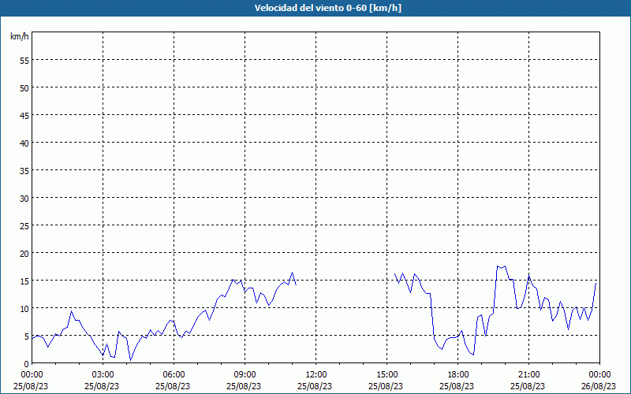Click the 03:00 time label
This screenshot has height=394, width=631.
click(103, 375)
